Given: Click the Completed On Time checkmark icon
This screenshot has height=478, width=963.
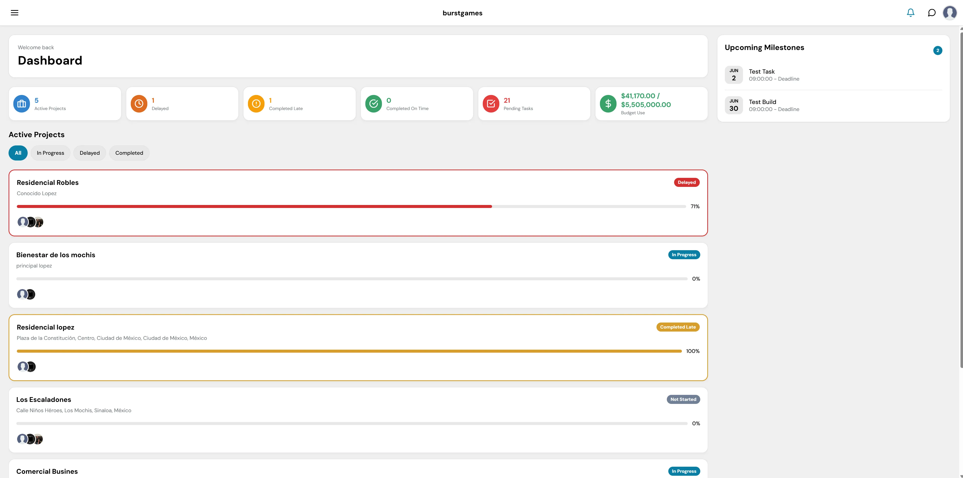Looking at the screenshot, I should 373,104.
